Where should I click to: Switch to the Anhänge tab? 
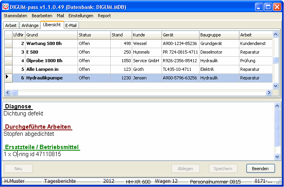pos(30,25)
